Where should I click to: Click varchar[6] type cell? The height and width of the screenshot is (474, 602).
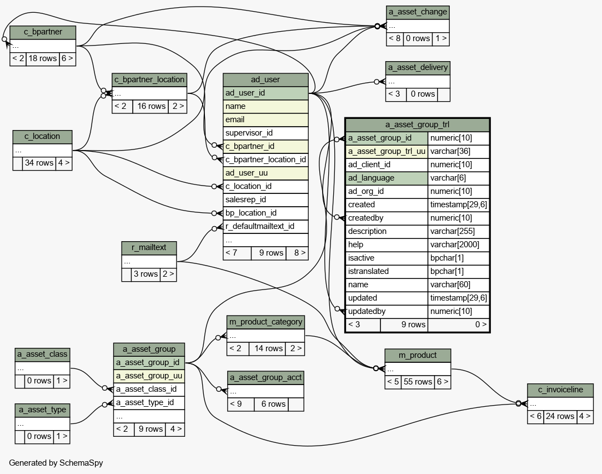coord(458,178)
